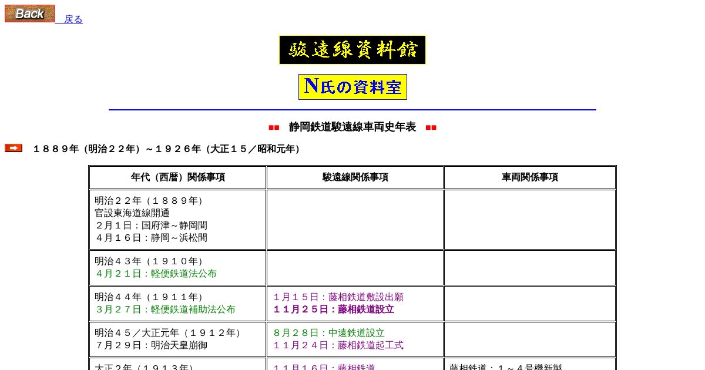Select the entry 7月29日:明治天皇崩御
Viewport: 705px width, 370px height.
pyautogui.click(x=151, y=345)
